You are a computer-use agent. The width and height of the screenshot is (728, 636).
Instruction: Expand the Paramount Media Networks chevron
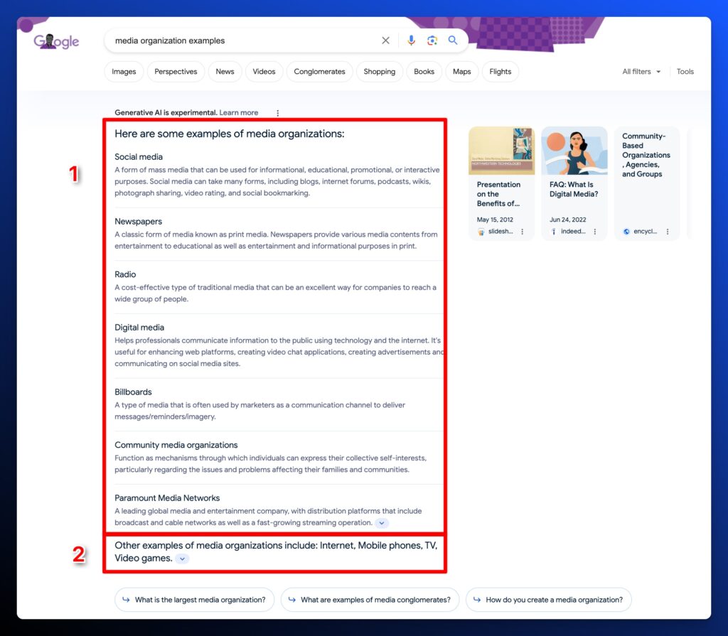[x=382, y=523]
